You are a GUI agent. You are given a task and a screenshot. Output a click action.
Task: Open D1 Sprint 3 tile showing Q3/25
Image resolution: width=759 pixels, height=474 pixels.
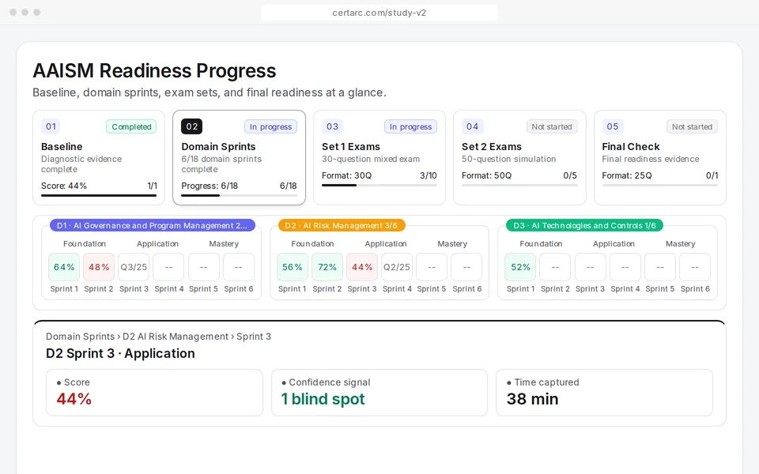click(x=134, y=267)
